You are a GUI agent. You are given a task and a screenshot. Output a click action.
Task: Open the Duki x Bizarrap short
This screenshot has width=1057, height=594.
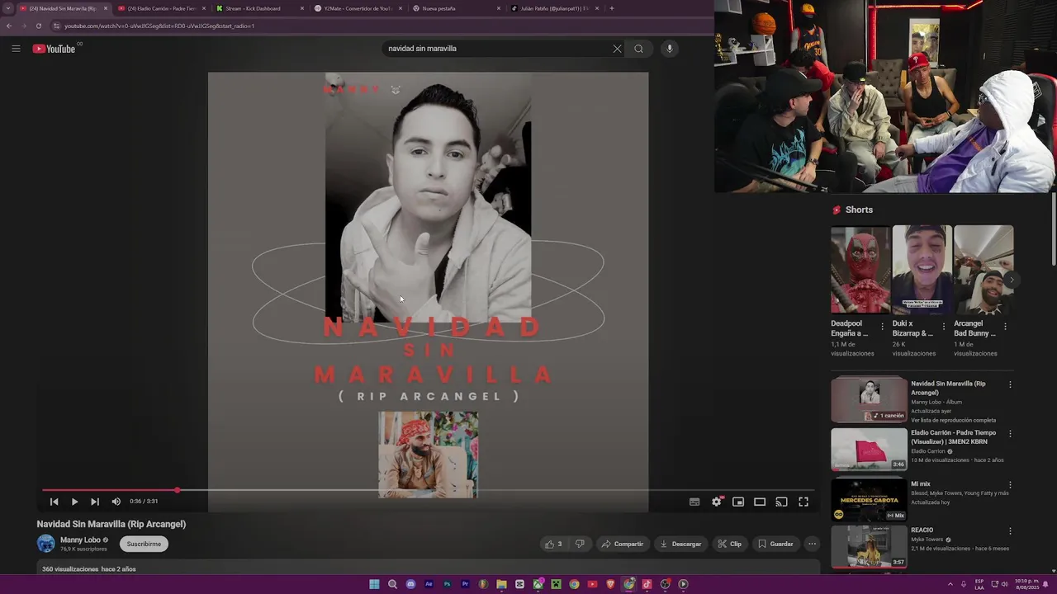pos(922,270)
